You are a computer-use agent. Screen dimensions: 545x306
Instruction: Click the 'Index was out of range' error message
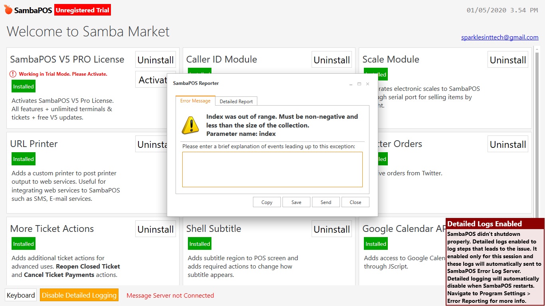tap(282, 125)
